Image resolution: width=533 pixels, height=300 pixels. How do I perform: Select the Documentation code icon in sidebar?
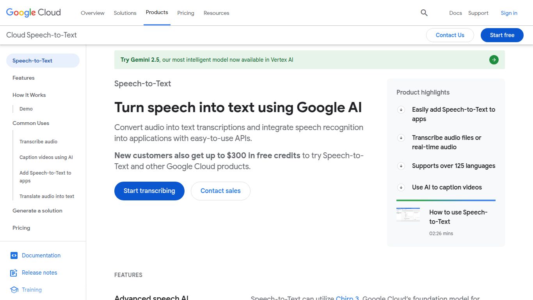pyautogui.click(x=14, y=255)
